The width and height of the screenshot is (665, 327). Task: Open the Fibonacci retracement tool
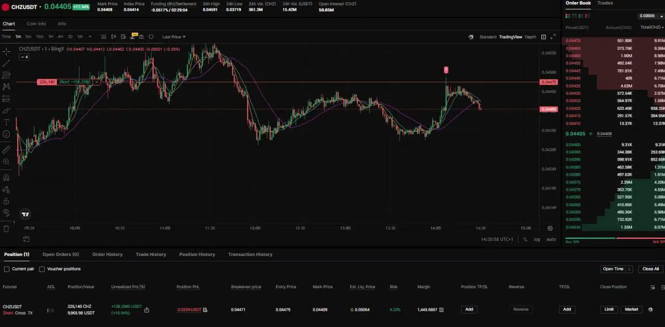(6, 75)
